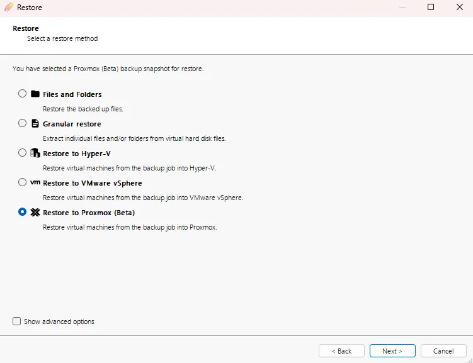The width and height of the screenshot is (473, 363).
Task: Click the Show advanced options label
Action: coord(59,321)
